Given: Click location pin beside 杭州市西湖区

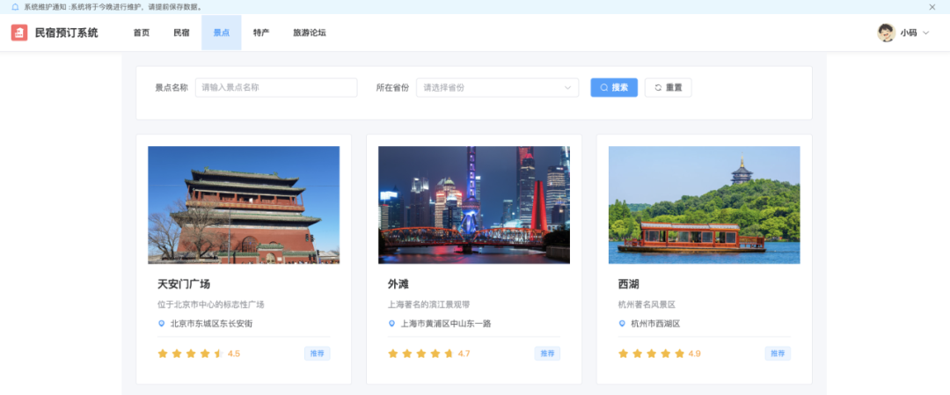Looking at the screenshot, I should [622, 324].
